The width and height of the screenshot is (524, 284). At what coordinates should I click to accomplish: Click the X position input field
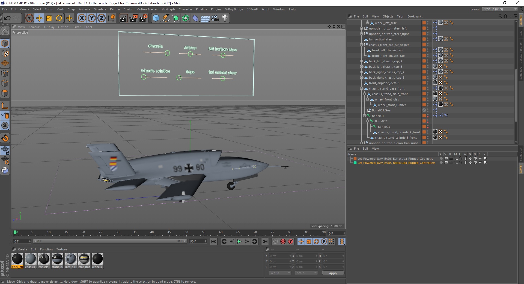280,256
